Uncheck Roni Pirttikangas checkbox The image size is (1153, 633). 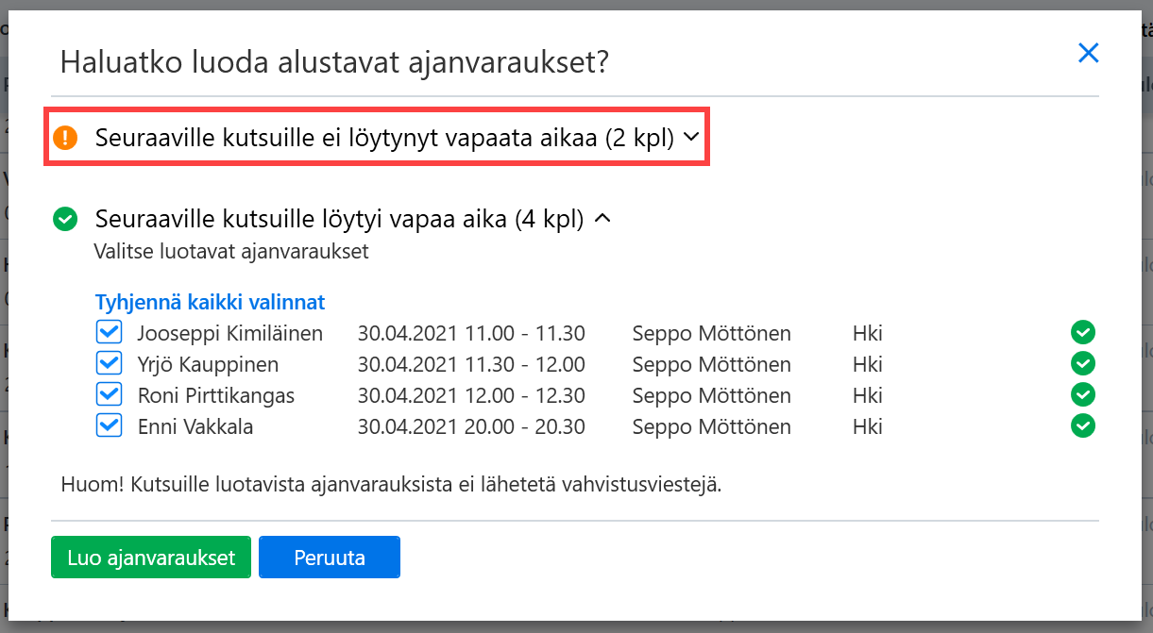tap(110, 395)
